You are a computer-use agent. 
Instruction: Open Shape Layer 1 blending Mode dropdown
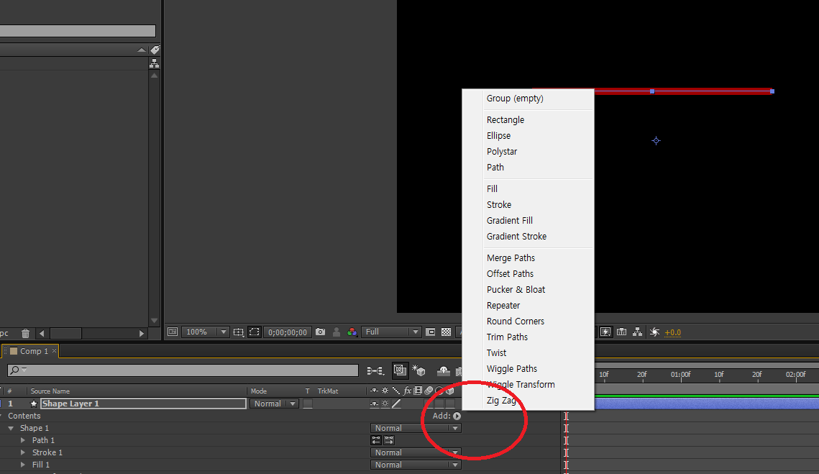click(274, 404)
